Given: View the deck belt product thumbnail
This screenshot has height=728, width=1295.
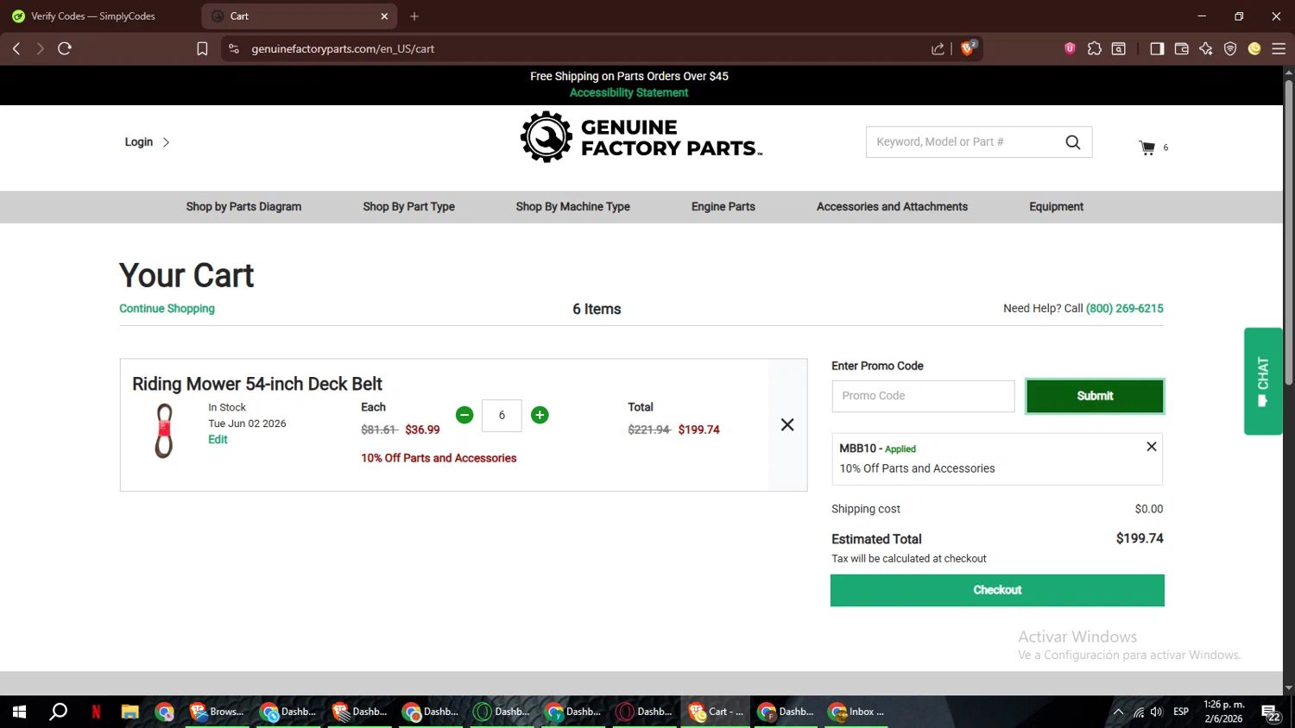Looking at the screenshot, I should point(164,430).
